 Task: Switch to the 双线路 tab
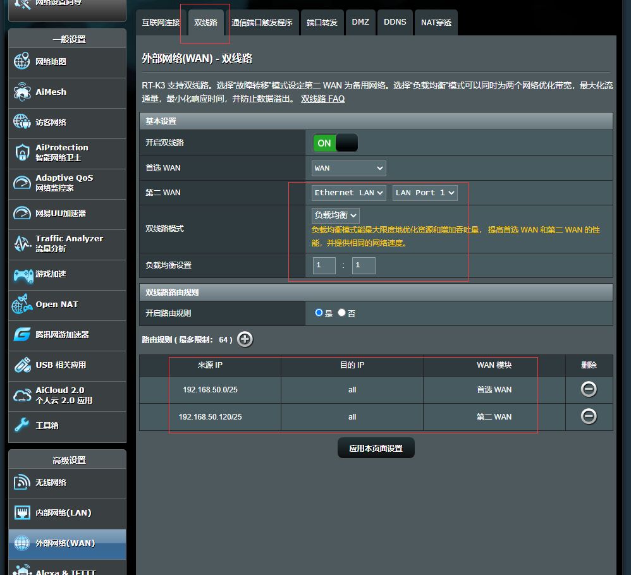[x=205, y=23]
